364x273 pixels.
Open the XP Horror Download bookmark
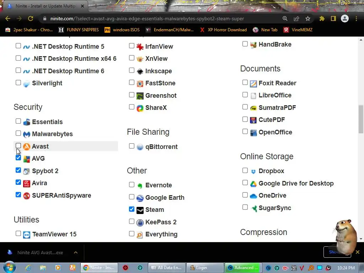pyautogui.click(x=224, y=30)
